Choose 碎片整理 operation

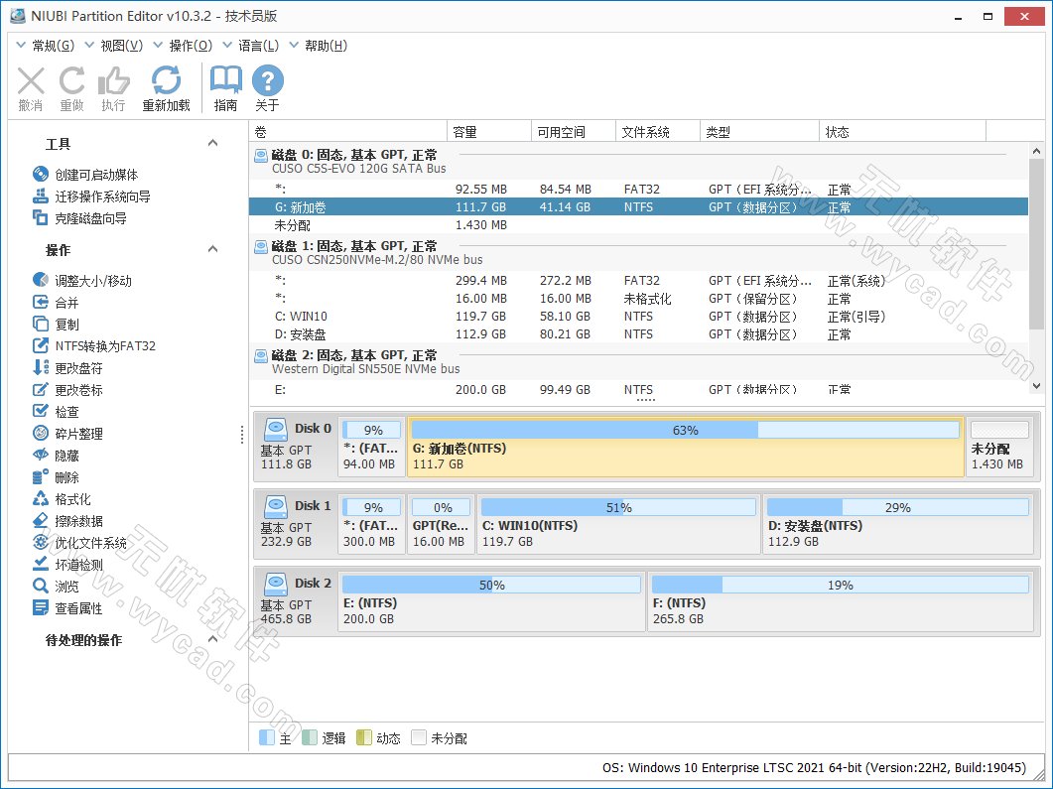[x=67, y=433]
